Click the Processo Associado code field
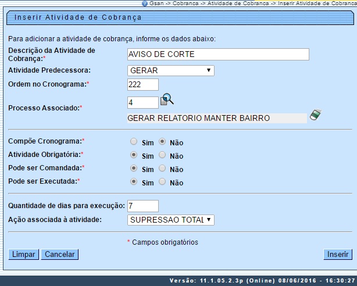Screen dimensions: 357x286 (x=143, y=102)
